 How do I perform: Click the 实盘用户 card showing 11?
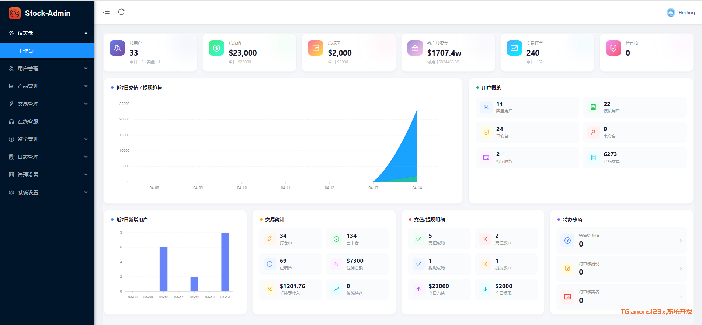click(527, 107)
